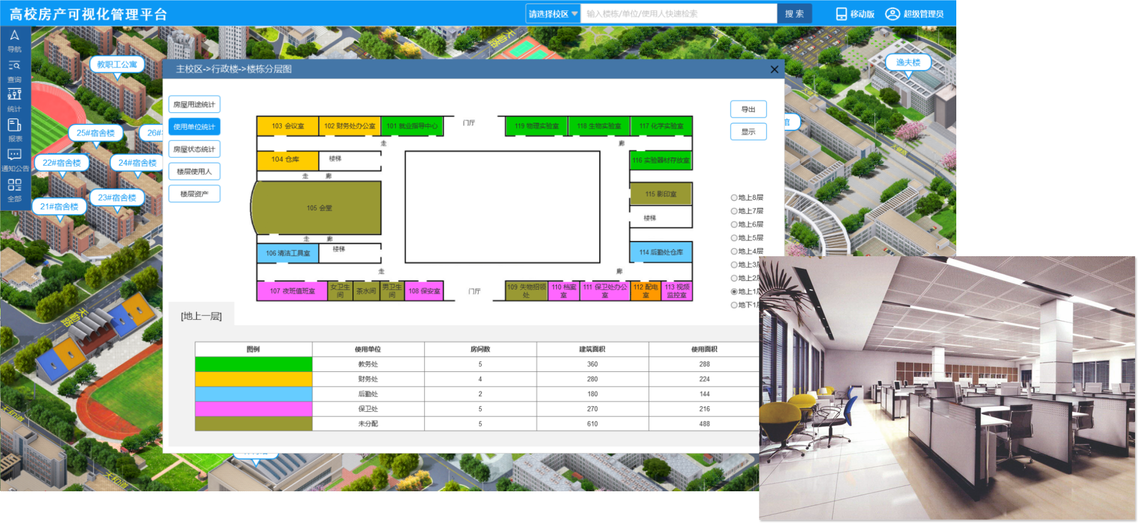Click the 显示 display button
Viewport: 1138px width, 523px height.
(748, 132)
